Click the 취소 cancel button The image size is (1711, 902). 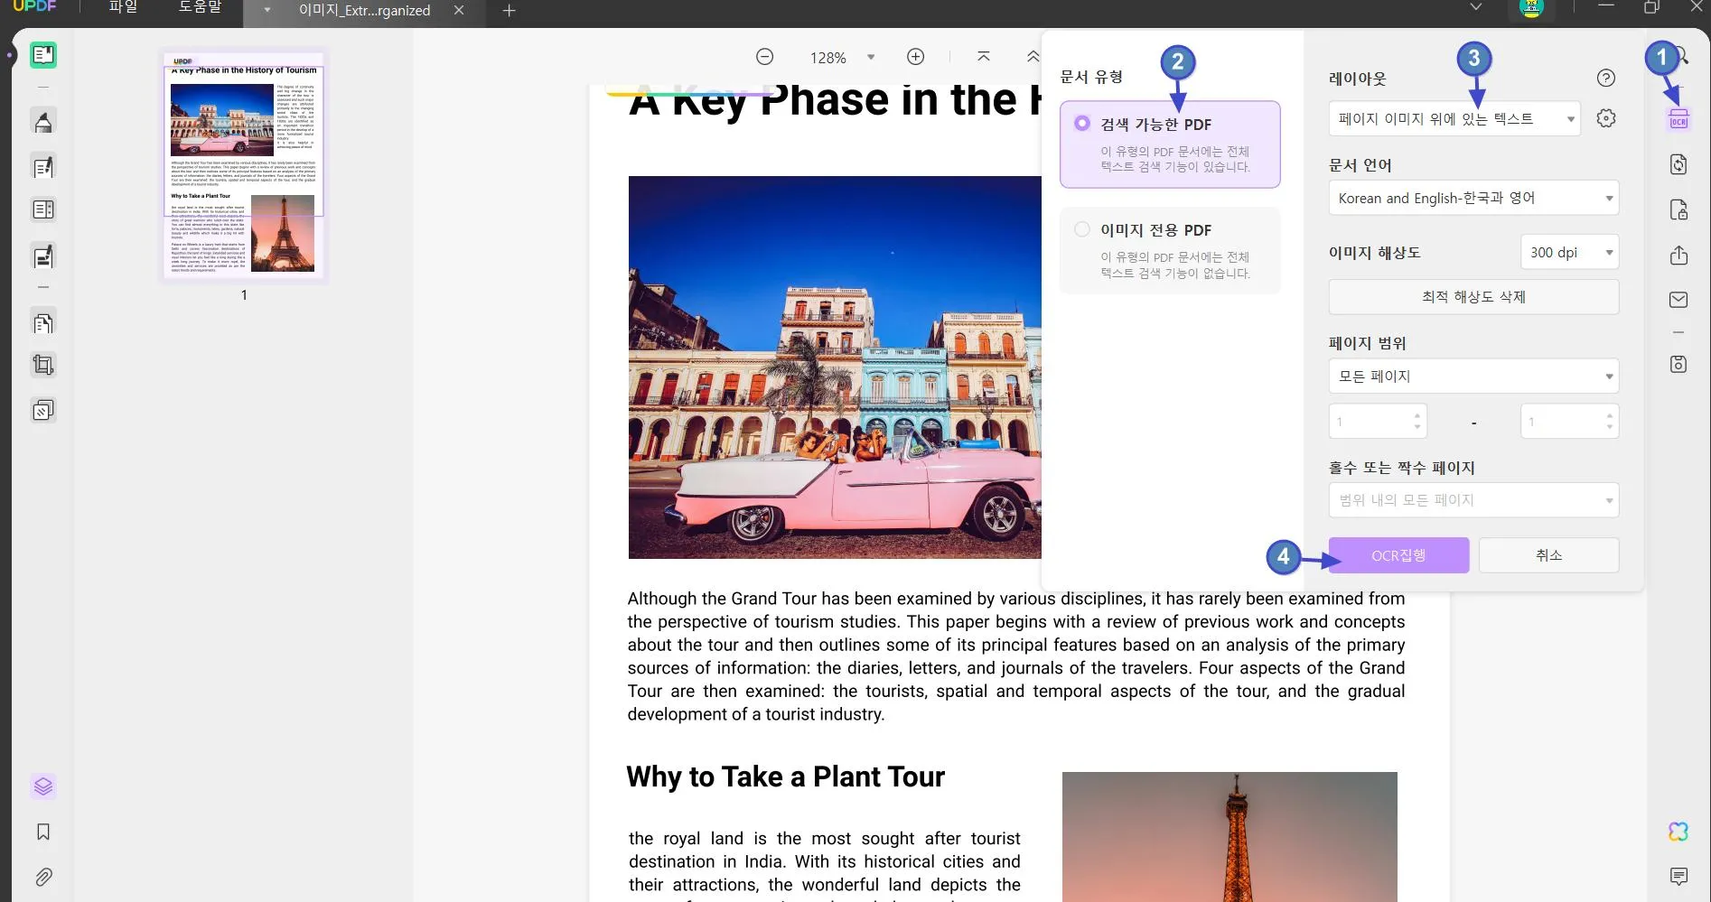tap(1548, 555)
